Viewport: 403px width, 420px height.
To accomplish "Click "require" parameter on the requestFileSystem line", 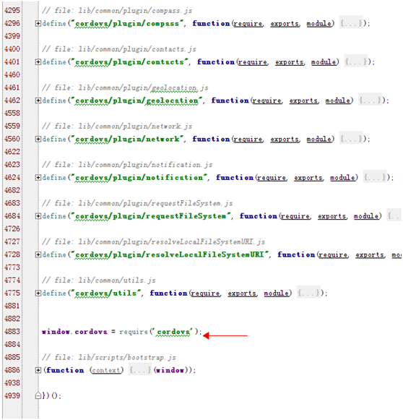I will pyautogui.click(x=295, y=217).
